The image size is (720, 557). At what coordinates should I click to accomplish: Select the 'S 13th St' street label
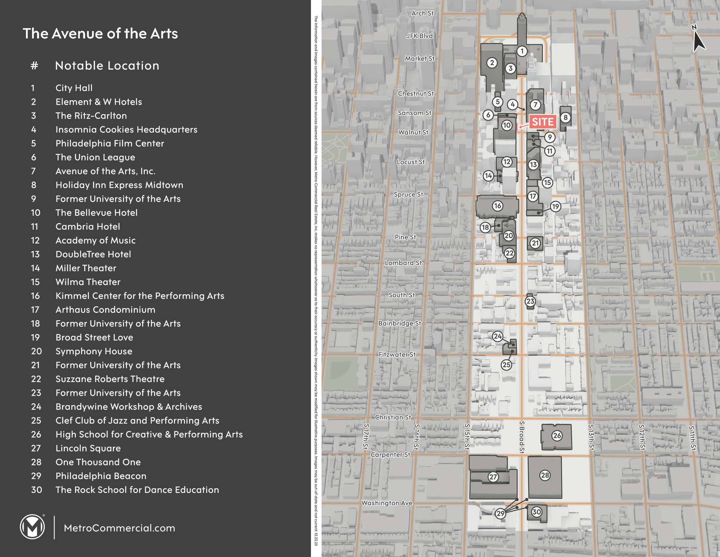coord(591,437)
